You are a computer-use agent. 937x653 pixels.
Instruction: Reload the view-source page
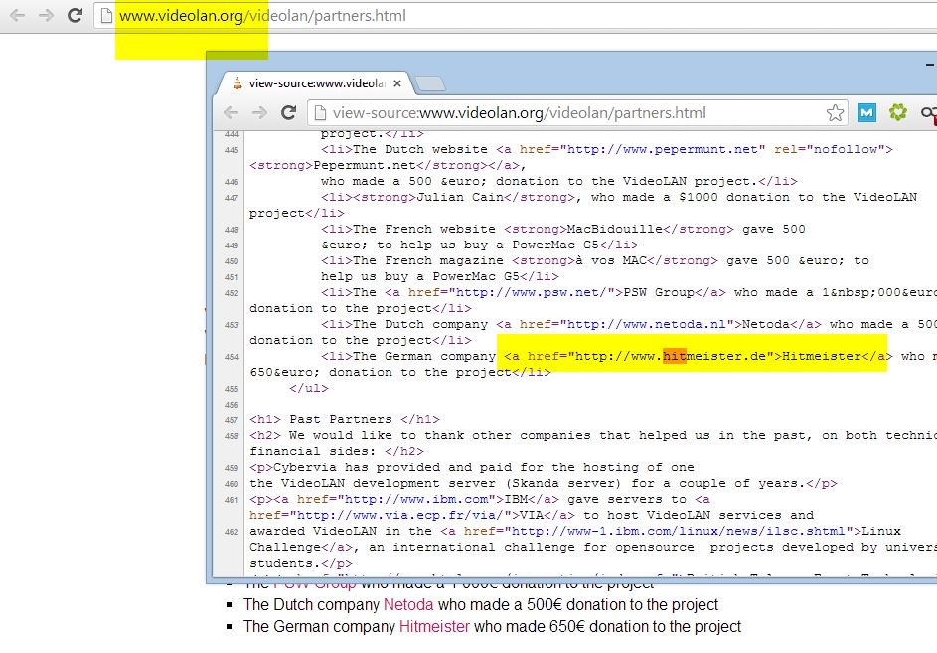coord(288,112)
